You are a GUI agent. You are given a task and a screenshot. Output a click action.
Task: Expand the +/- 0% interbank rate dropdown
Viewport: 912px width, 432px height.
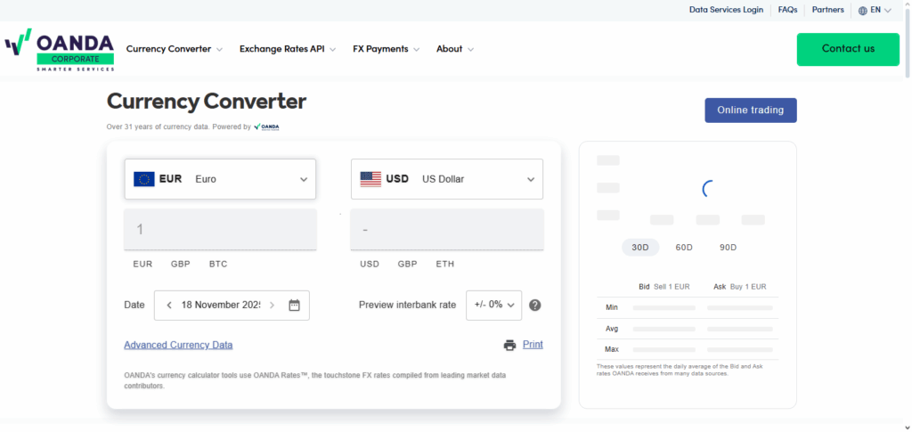tap(493, 305)
